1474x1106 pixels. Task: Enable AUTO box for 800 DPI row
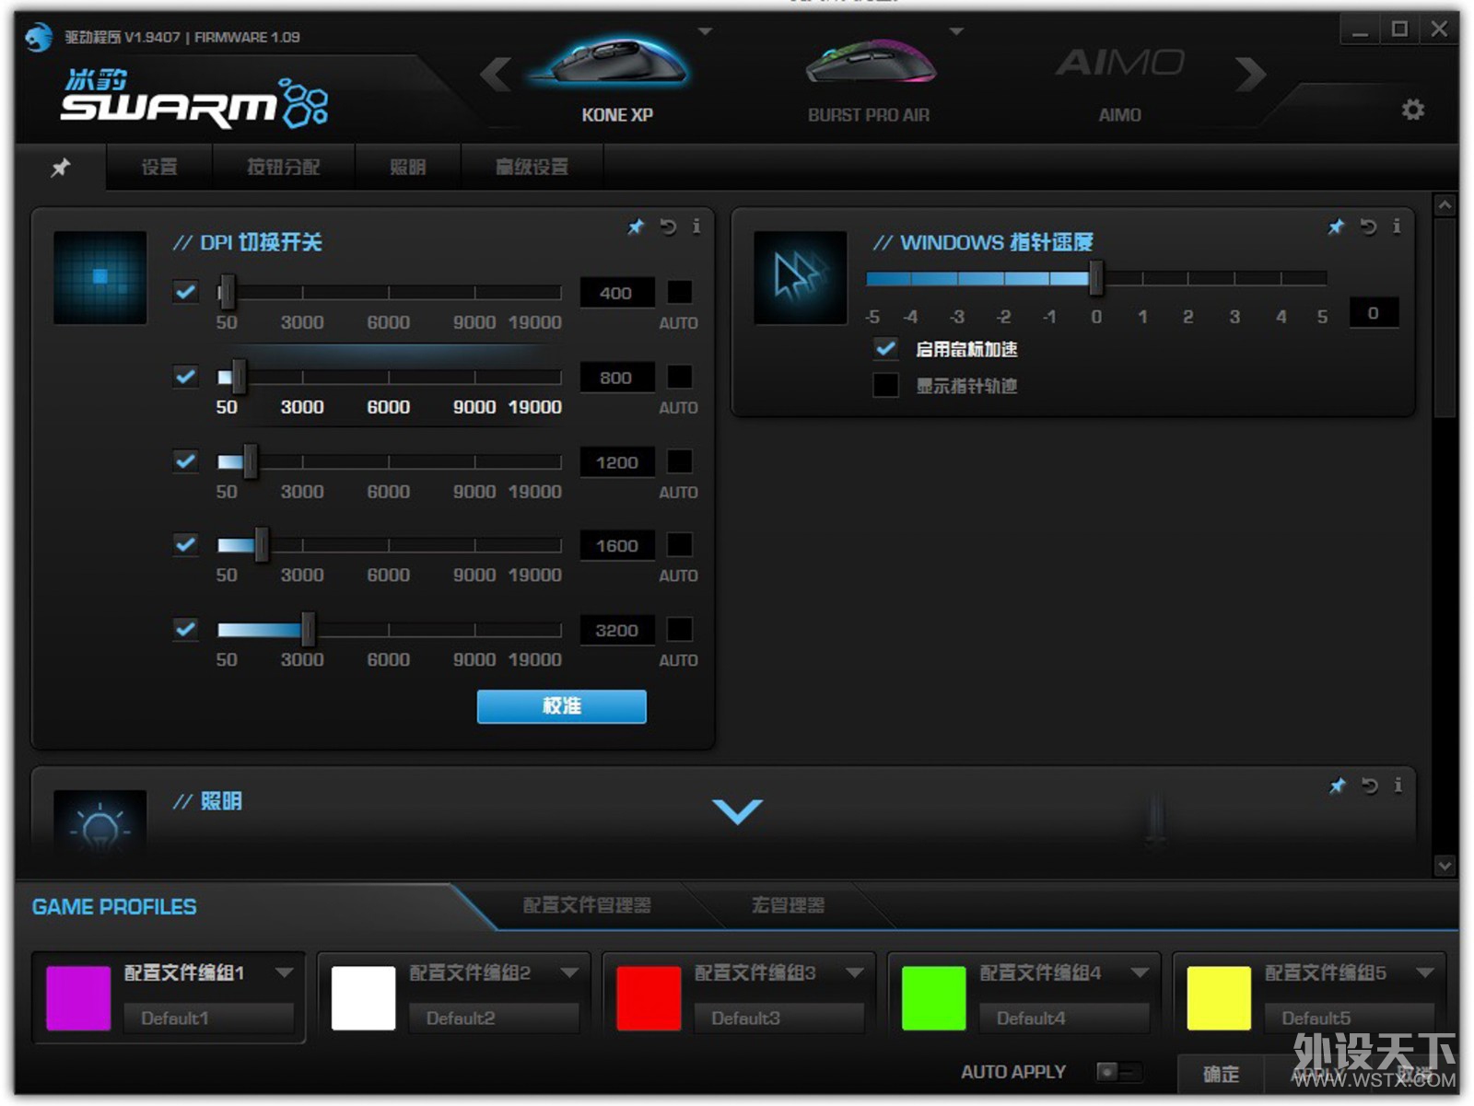(680, 377)
